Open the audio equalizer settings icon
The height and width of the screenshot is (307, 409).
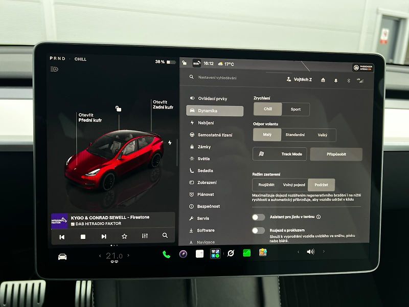145,236
